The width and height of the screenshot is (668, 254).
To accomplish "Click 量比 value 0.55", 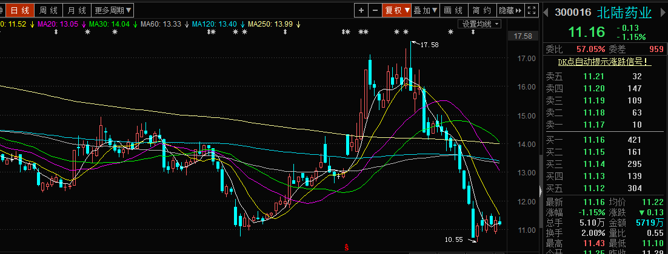I will pos(655,233).
